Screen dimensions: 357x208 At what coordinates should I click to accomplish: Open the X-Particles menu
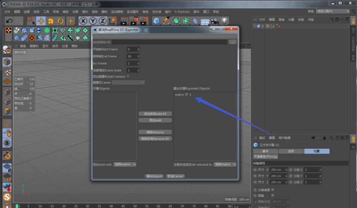182,12
